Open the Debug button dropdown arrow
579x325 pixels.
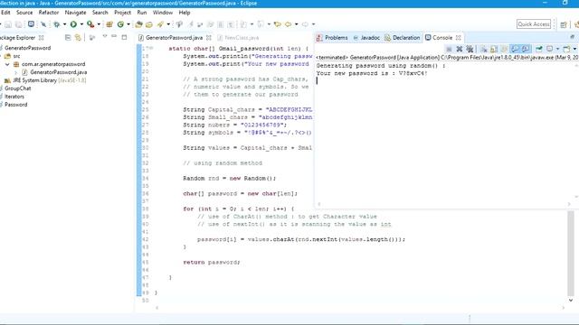pyautogui.click(x=64, y=24)
